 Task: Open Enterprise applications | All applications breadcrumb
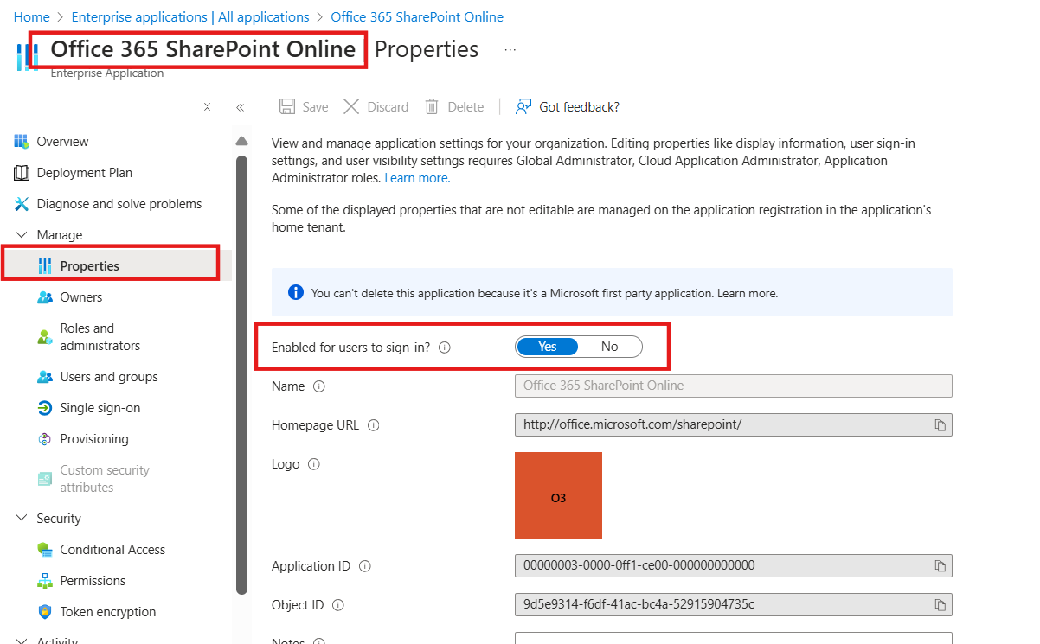pos(190,16)
